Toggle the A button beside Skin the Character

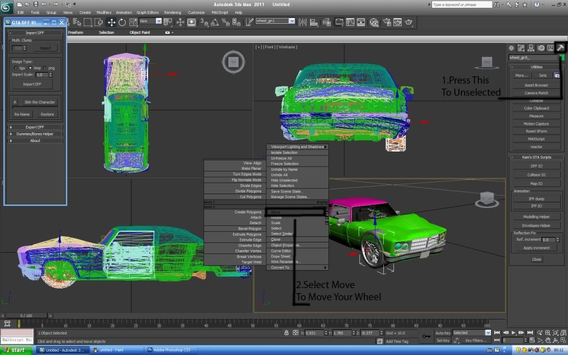(x=15, y=102)
